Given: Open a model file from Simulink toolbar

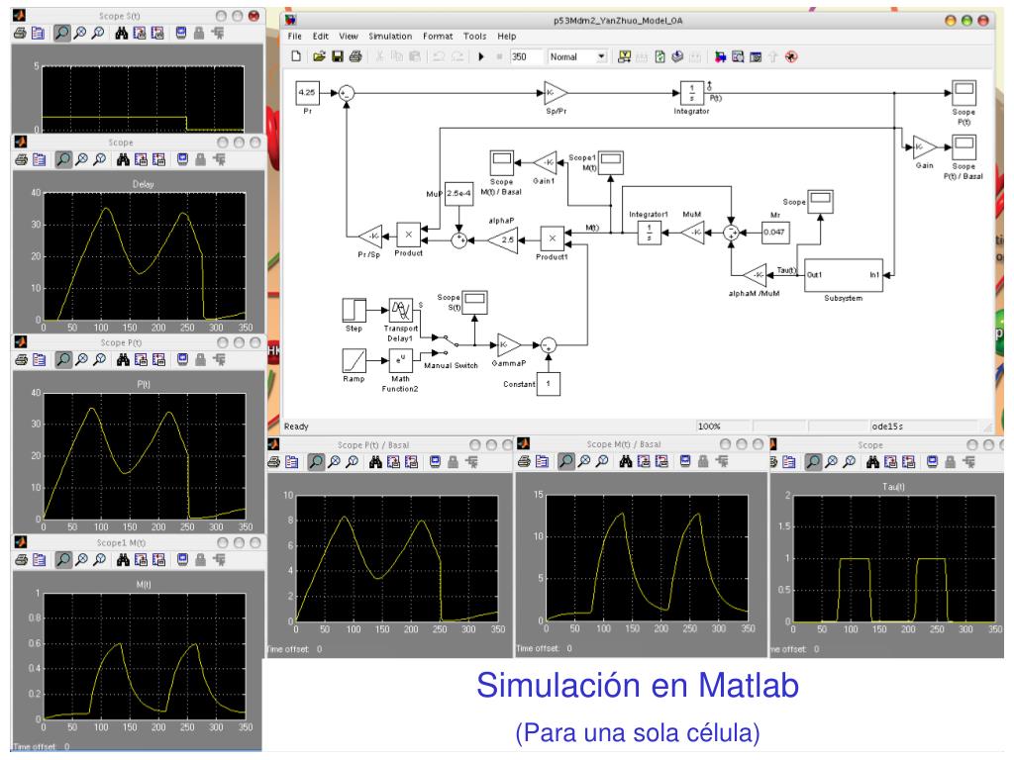Looking at the screenshot, I should pyautogui.click(x=319, y=56).
